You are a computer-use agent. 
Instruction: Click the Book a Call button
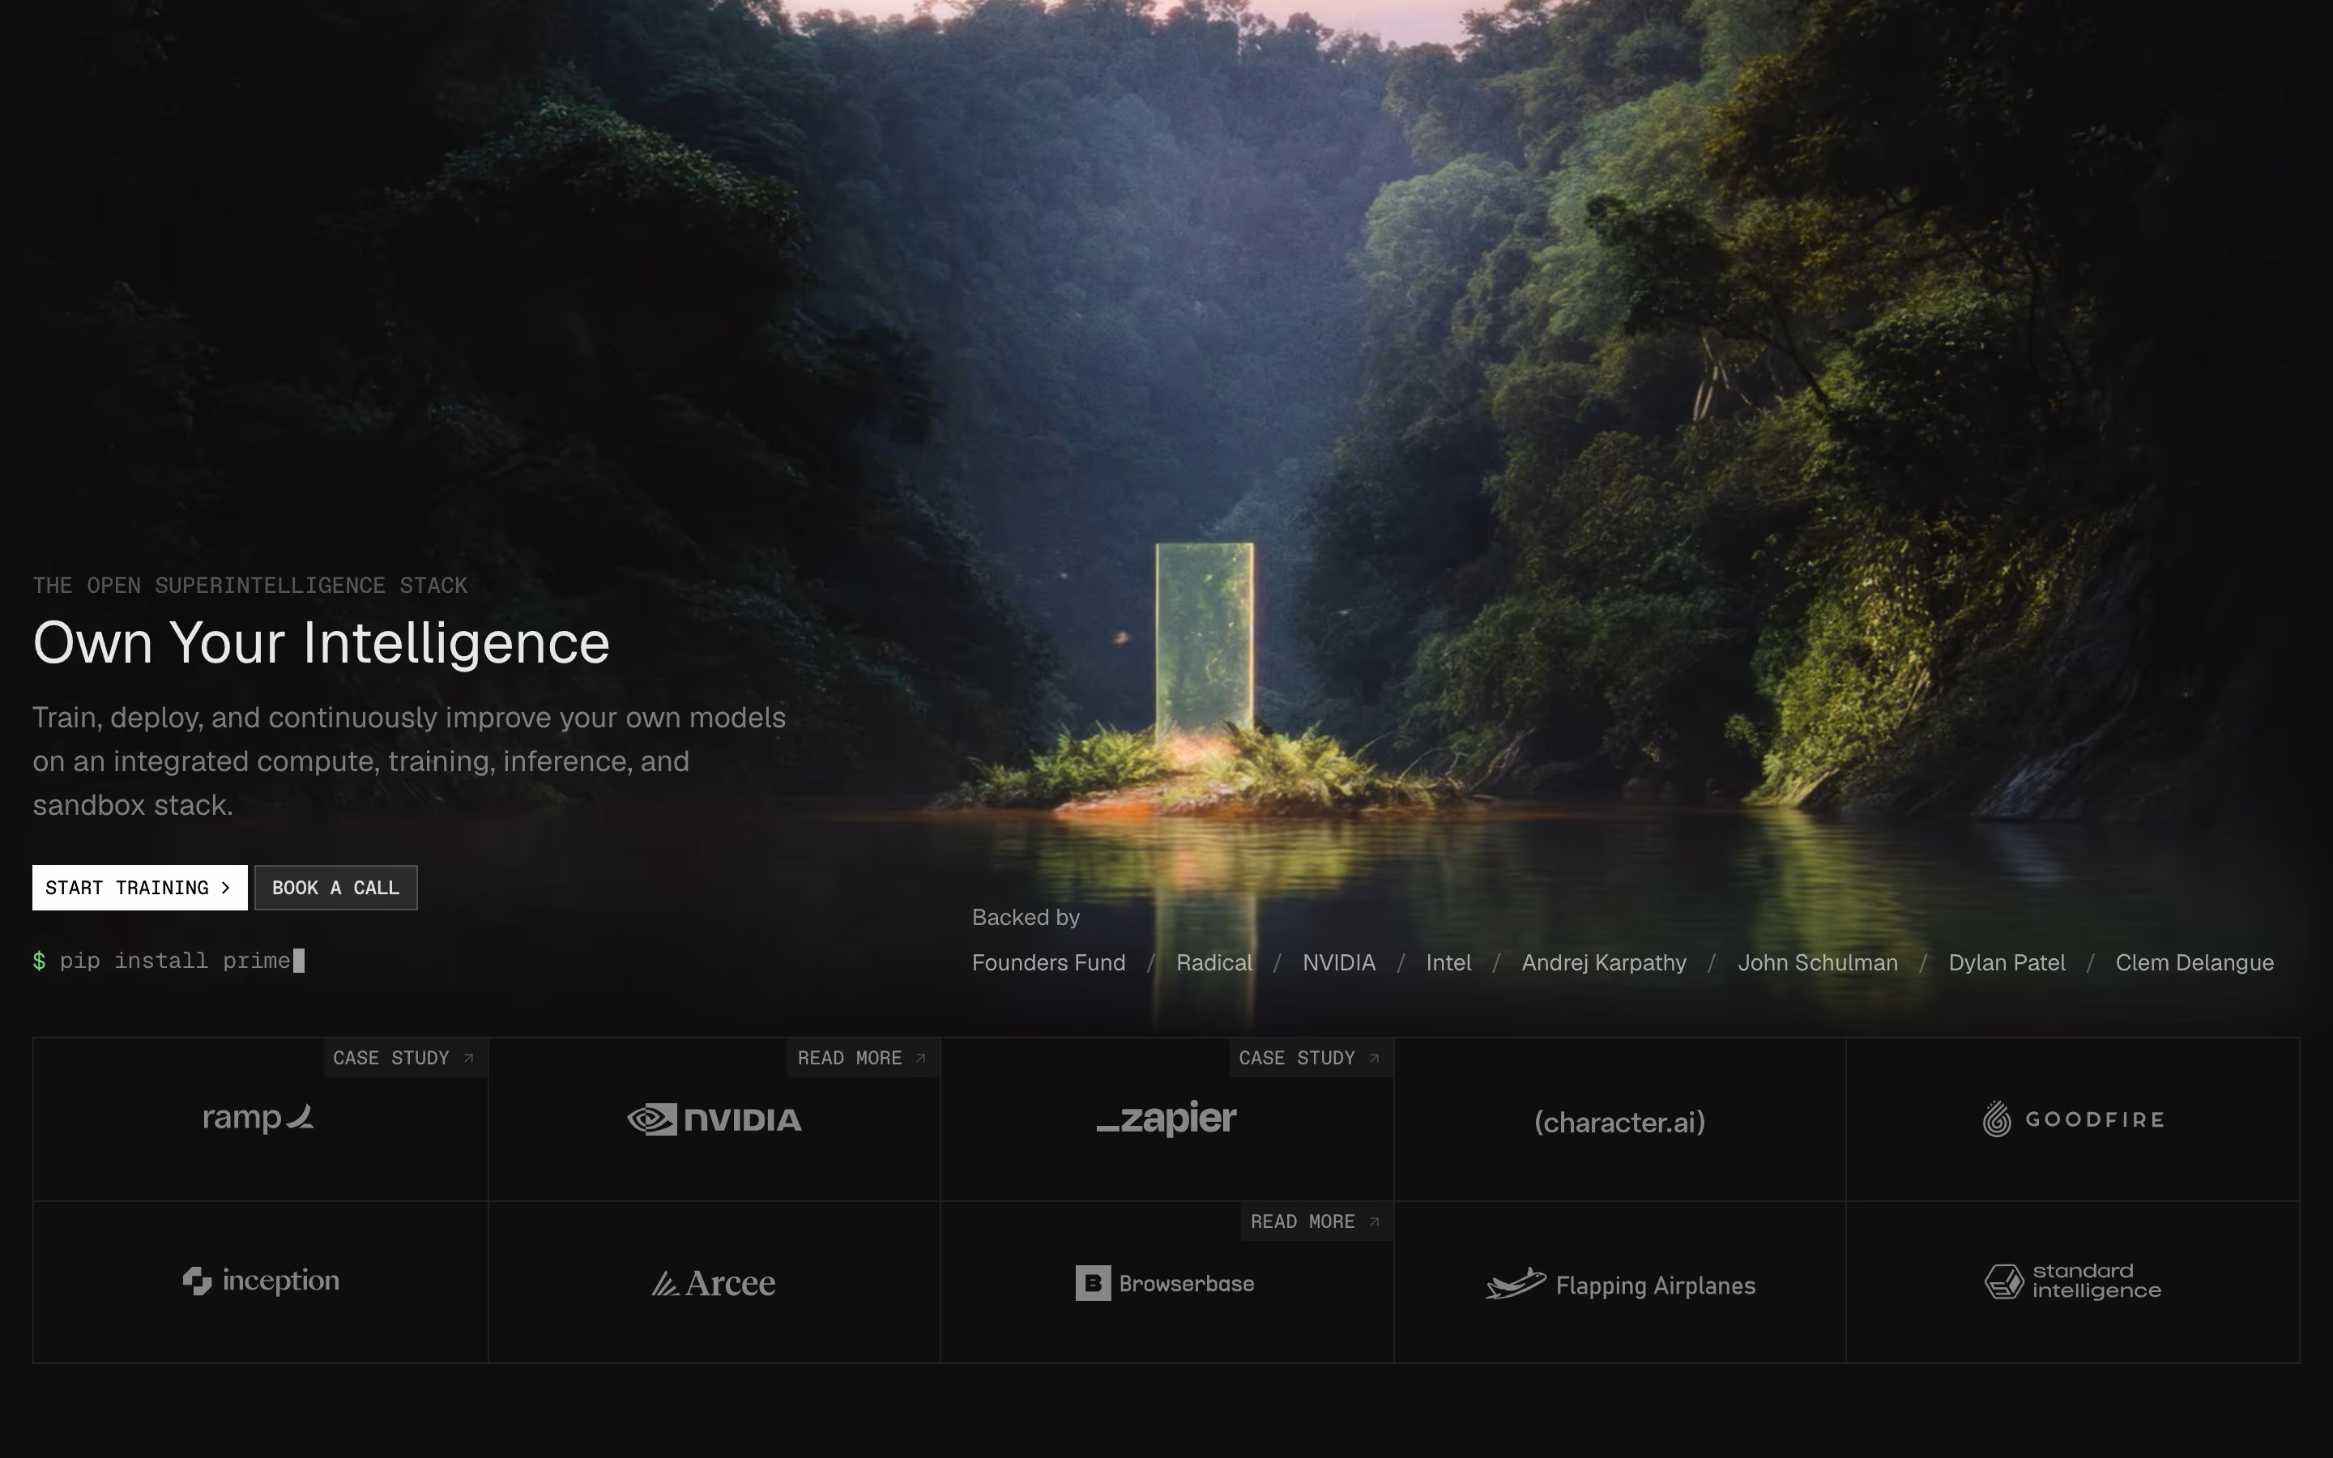(335, 887)
